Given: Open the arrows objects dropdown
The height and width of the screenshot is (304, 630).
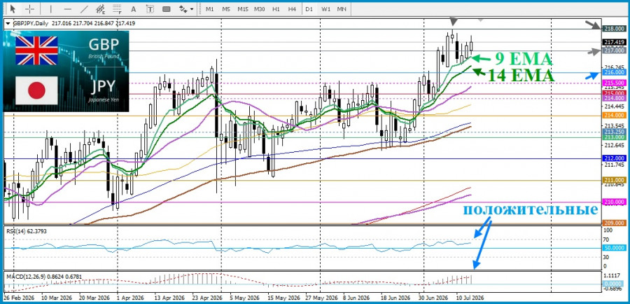Looking at the screenshot, I should pyautogui.click(x=186, y=9).
